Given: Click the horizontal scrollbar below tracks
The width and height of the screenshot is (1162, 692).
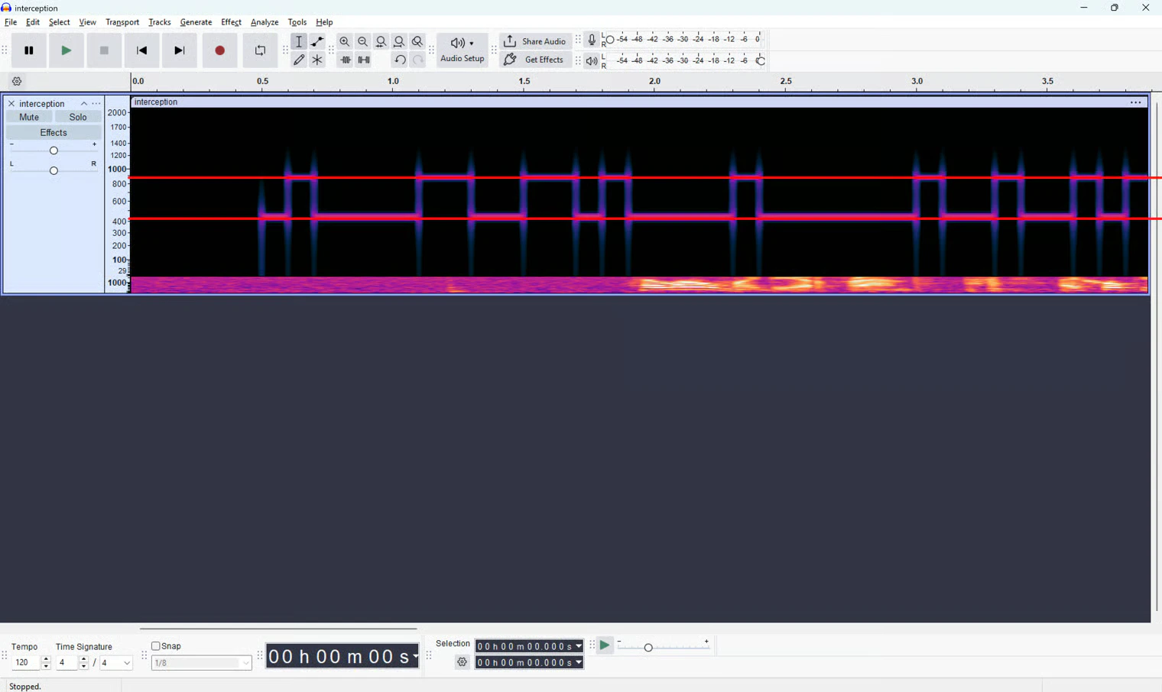Looking at the screenshot, I should 278,629.
